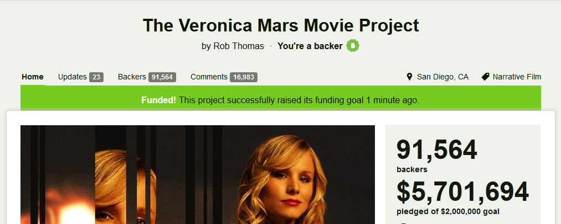Open the Updates tab

point(81,77)
